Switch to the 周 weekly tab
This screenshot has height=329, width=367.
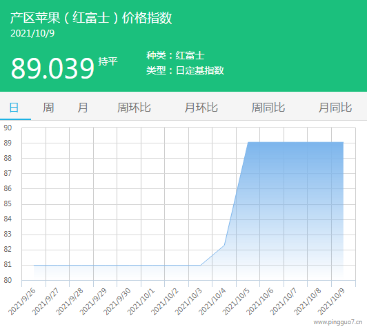tap(48, 108)
